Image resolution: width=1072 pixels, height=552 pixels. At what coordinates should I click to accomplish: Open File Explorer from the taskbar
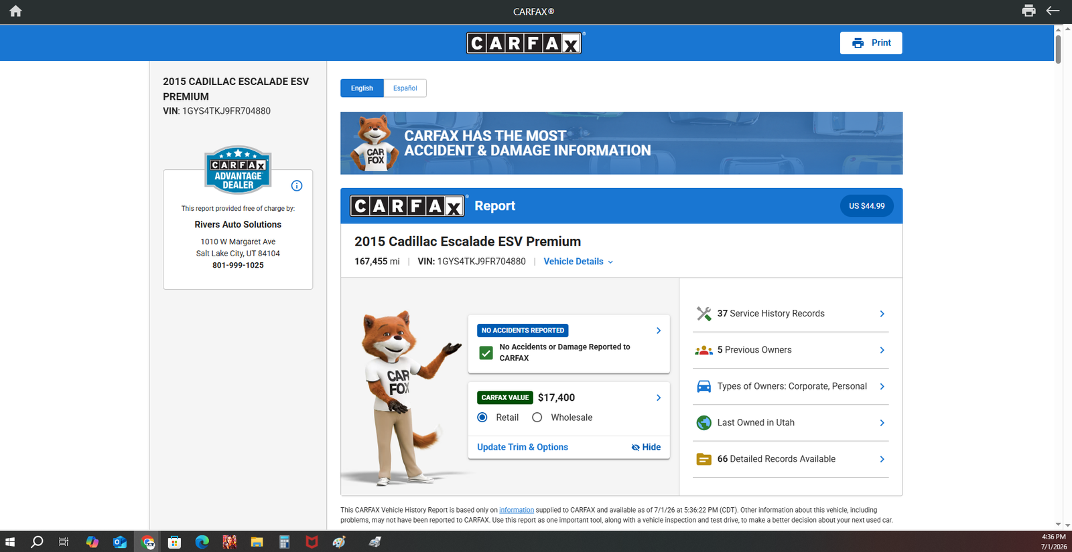coord(257,542)
